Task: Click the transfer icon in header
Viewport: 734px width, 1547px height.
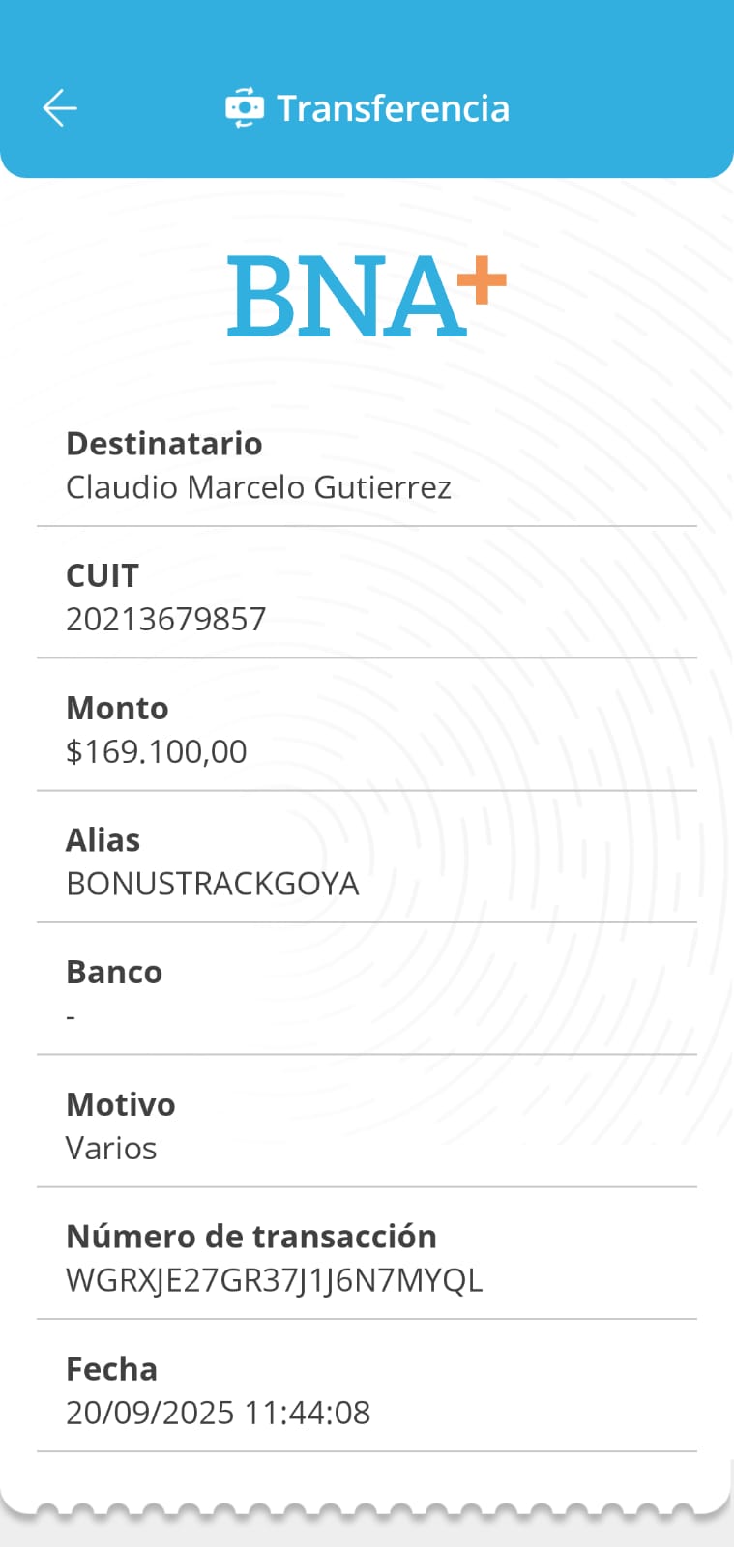Action: coord(244,107)
